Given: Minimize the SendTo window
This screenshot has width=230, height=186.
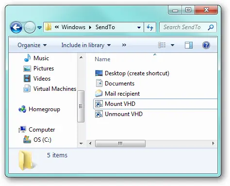Looking at the screenshot, I should click(x=175, y=10).
